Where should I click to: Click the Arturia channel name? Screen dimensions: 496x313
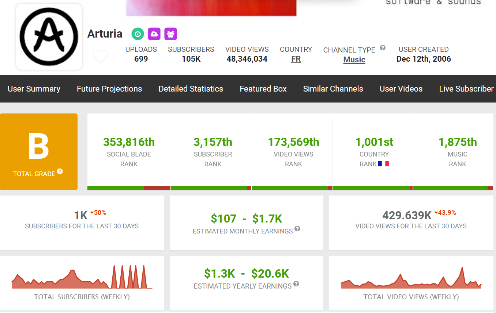(105, 34)
